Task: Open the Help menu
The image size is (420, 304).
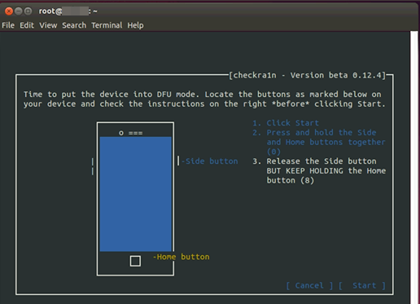Action: 135,25
